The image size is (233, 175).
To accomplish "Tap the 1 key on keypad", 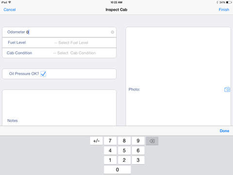I will (x=110, y=160).
